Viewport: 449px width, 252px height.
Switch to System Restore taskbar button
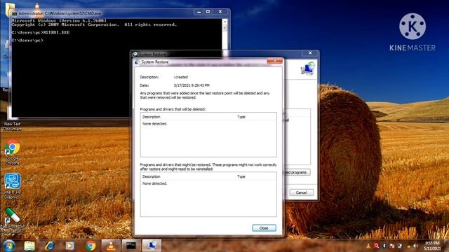click(x=152, y=246)
